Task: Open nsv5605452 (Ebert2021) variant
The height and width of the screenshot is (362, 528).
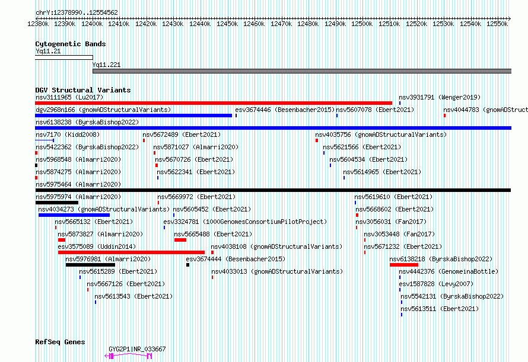Action: pos(212,209)
